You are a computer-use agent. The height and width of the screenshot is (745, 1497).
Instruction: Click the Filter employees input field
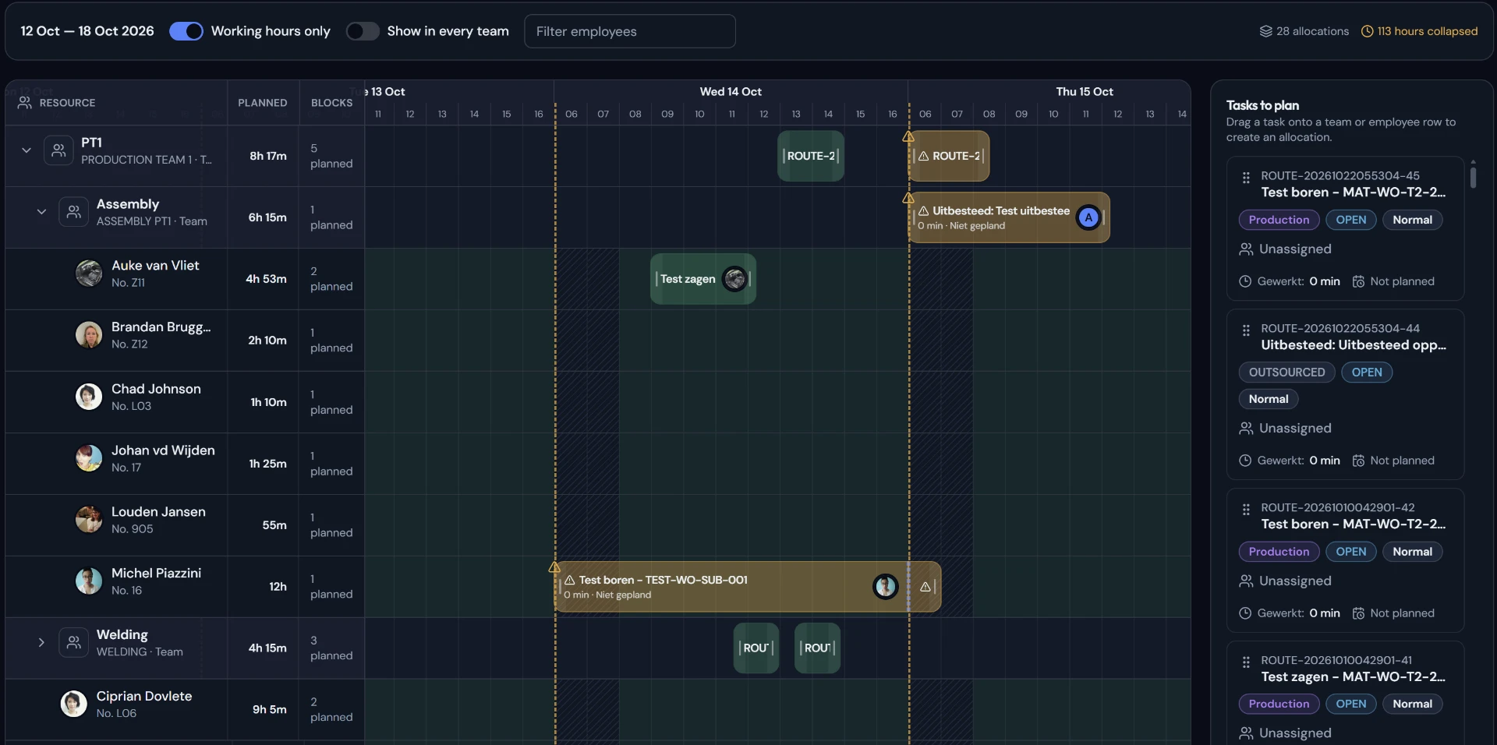[630, 31]
